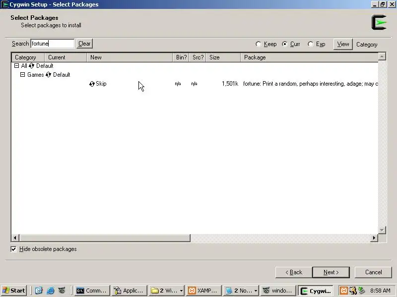397x297 pixels.
Task: Click the Current column header
Action: 66,57
